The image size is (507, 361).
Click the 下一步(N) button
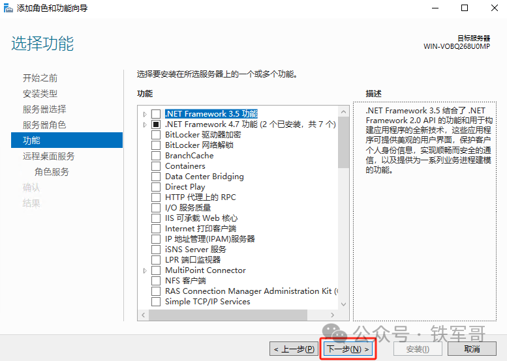(348, 349)
